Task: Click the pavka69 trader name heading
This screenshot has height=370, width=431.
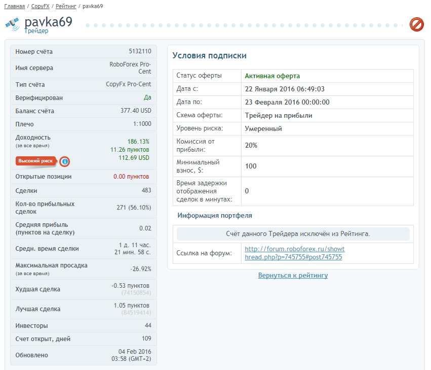Action: [x=48, y=22]
